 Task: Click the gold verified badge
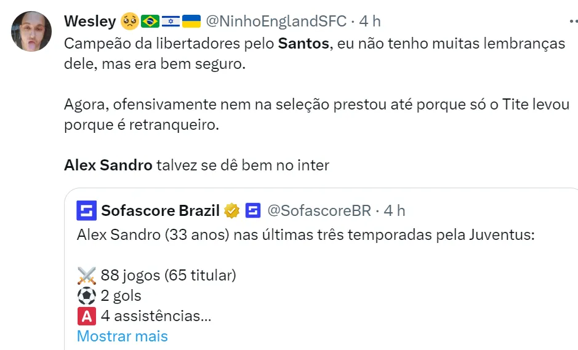(232, 211)
